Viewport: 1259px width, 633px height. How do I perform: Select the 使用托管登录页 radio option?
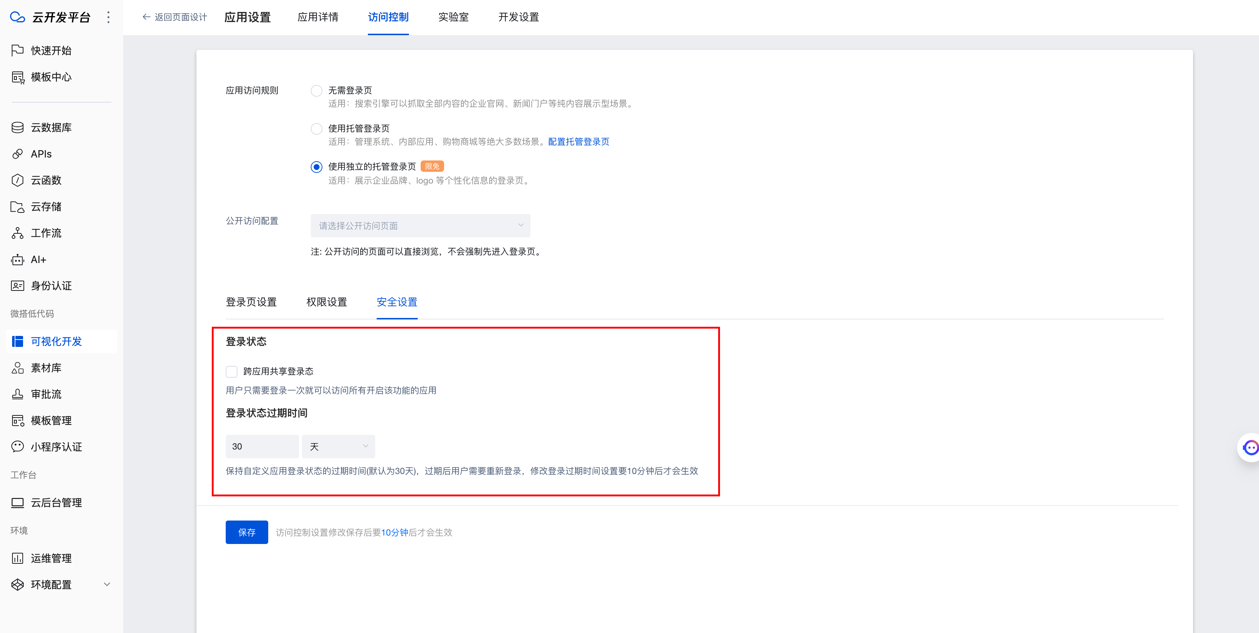pos(317,129)
